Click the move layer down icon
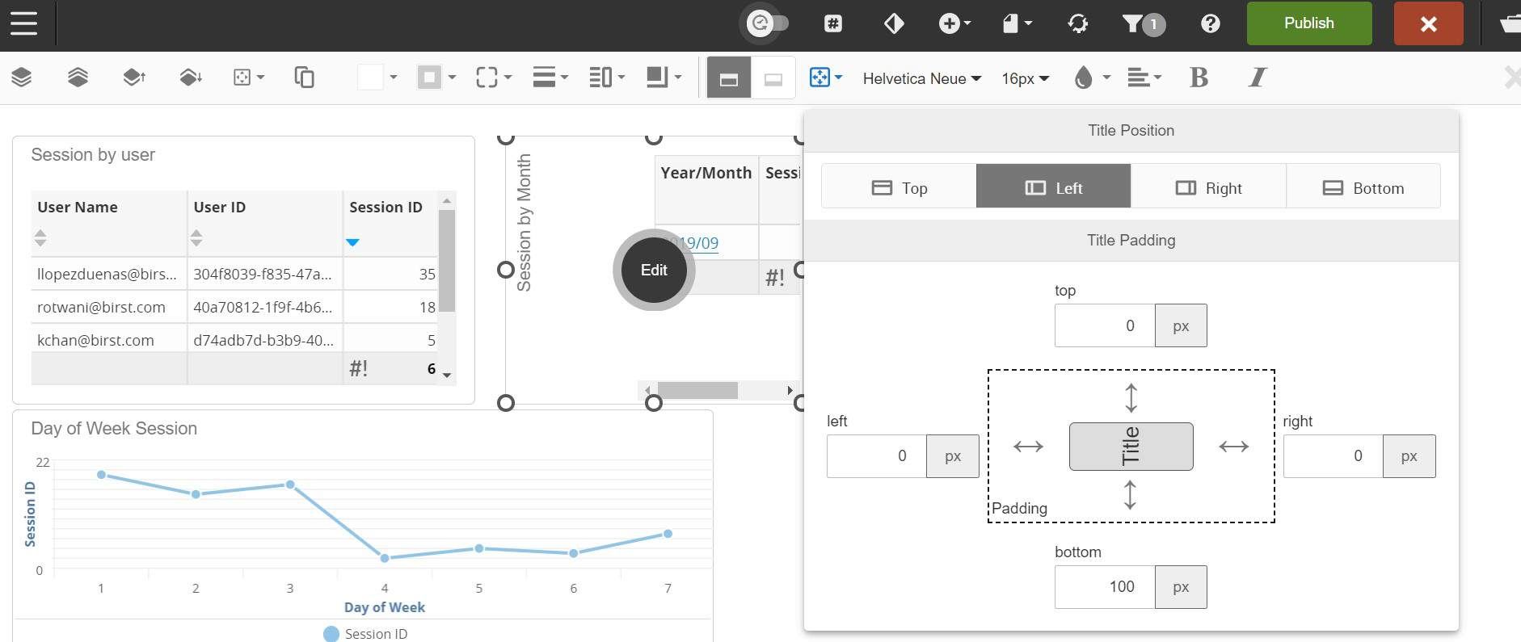The height and width of the screenshot is (642, 1521). click(190, 78)
